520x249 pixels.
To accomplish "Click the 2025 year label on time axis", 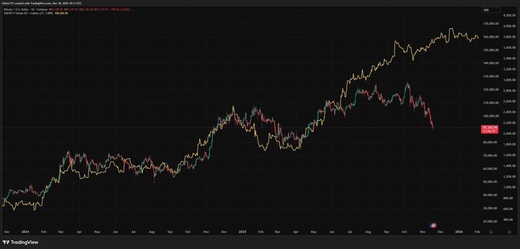I will click(x=242, y=231).
